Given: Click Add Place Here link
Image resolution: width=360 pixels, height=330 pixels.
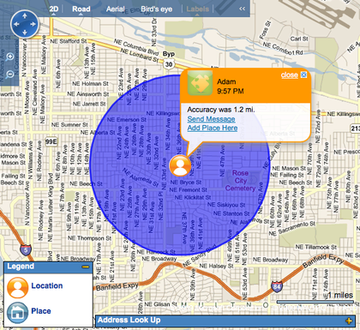Looking at the screenshot, I should click(213, 128).
